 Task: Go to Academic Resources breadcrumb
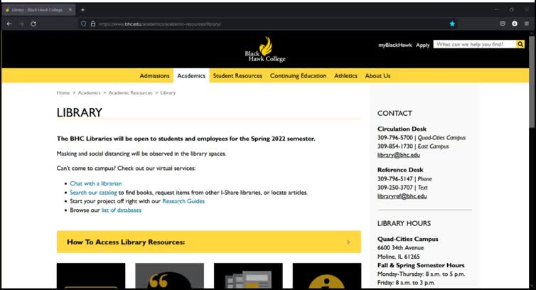tap(130, 92)
